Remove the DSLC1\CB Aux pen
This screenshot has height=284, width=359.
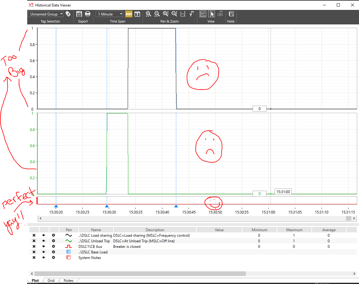pos(34,247)
